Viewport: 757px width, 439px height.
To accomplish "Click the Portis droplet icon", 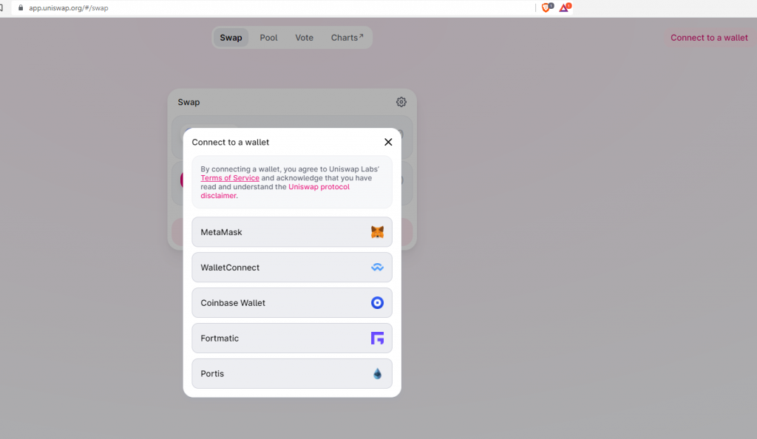I will click(x=377, y=373).
